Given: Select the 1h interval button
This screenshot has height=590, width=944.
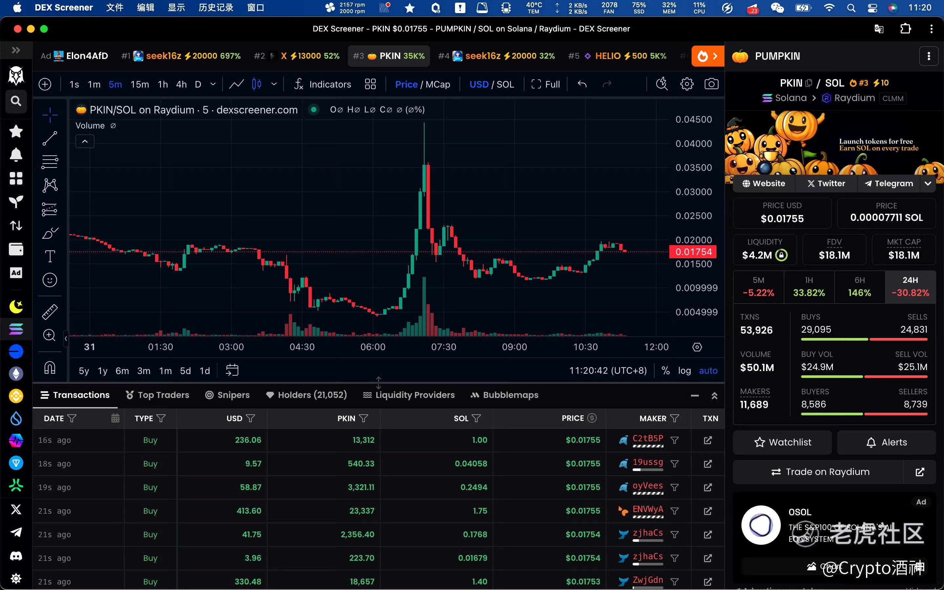Looking at the screenshot, I should pyautogui.click(x=163, y=84).
